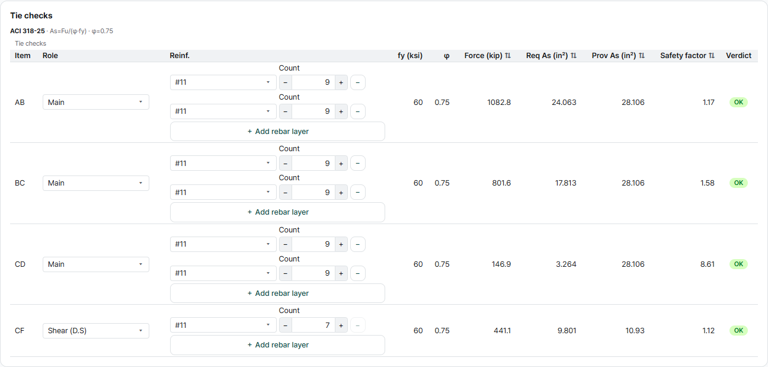Focus the count field of BC's first layer

click(313, 163)
